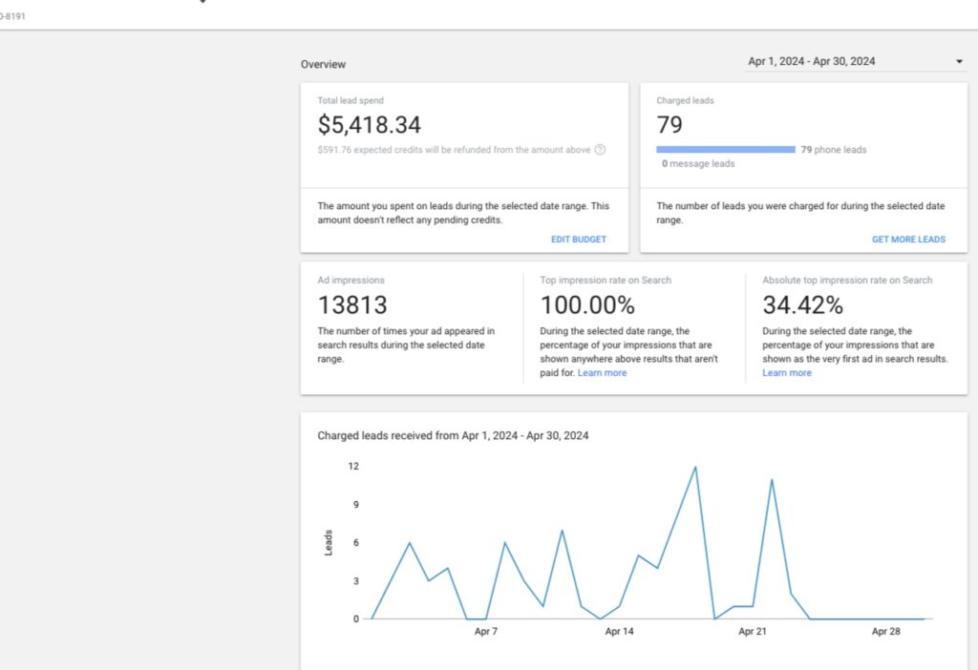Click the $5,418.34 total lead spend value

(370, 125)
